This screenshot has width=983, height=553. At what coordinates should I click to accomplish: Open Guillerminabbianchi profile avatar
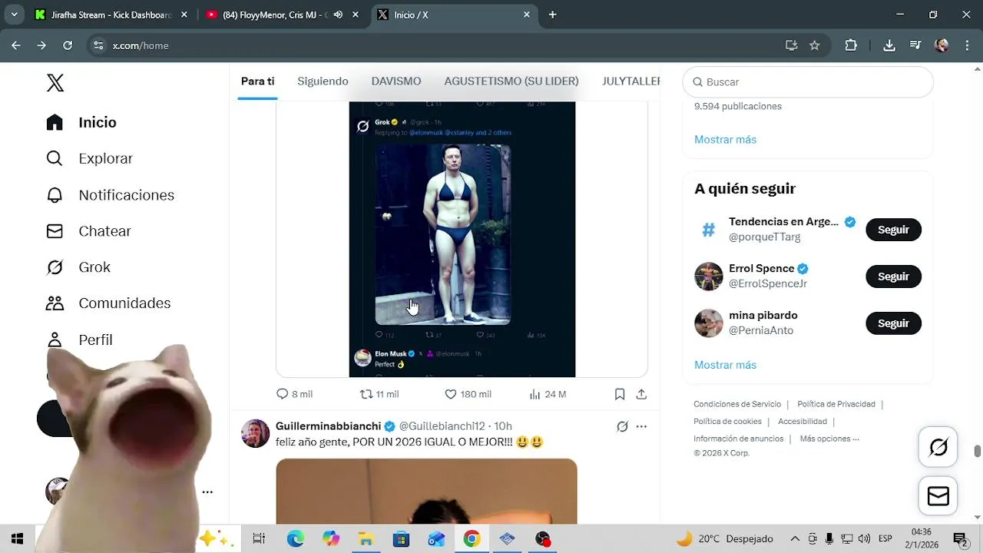pyautogui.click(x=256, y=433)
